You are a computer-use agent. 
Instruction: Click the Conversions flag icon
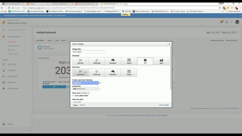click(x=4, y=88)
